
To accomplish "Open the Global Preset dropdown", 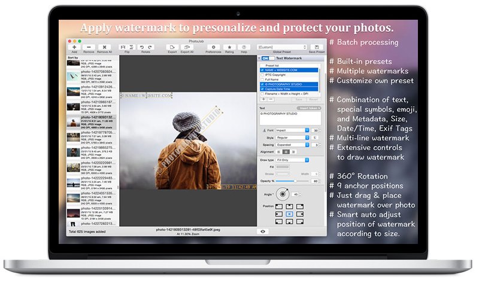I will coord(282,47).
